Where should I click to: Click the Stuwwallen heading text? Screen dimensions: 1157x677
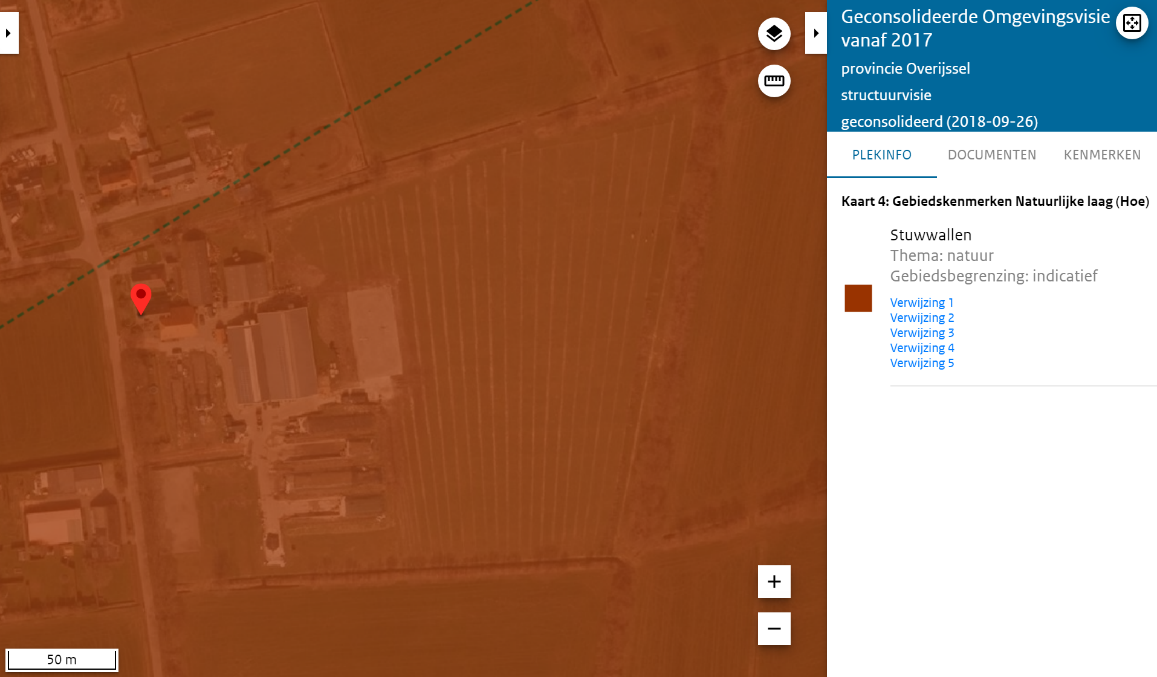click(x=930, y=235)
